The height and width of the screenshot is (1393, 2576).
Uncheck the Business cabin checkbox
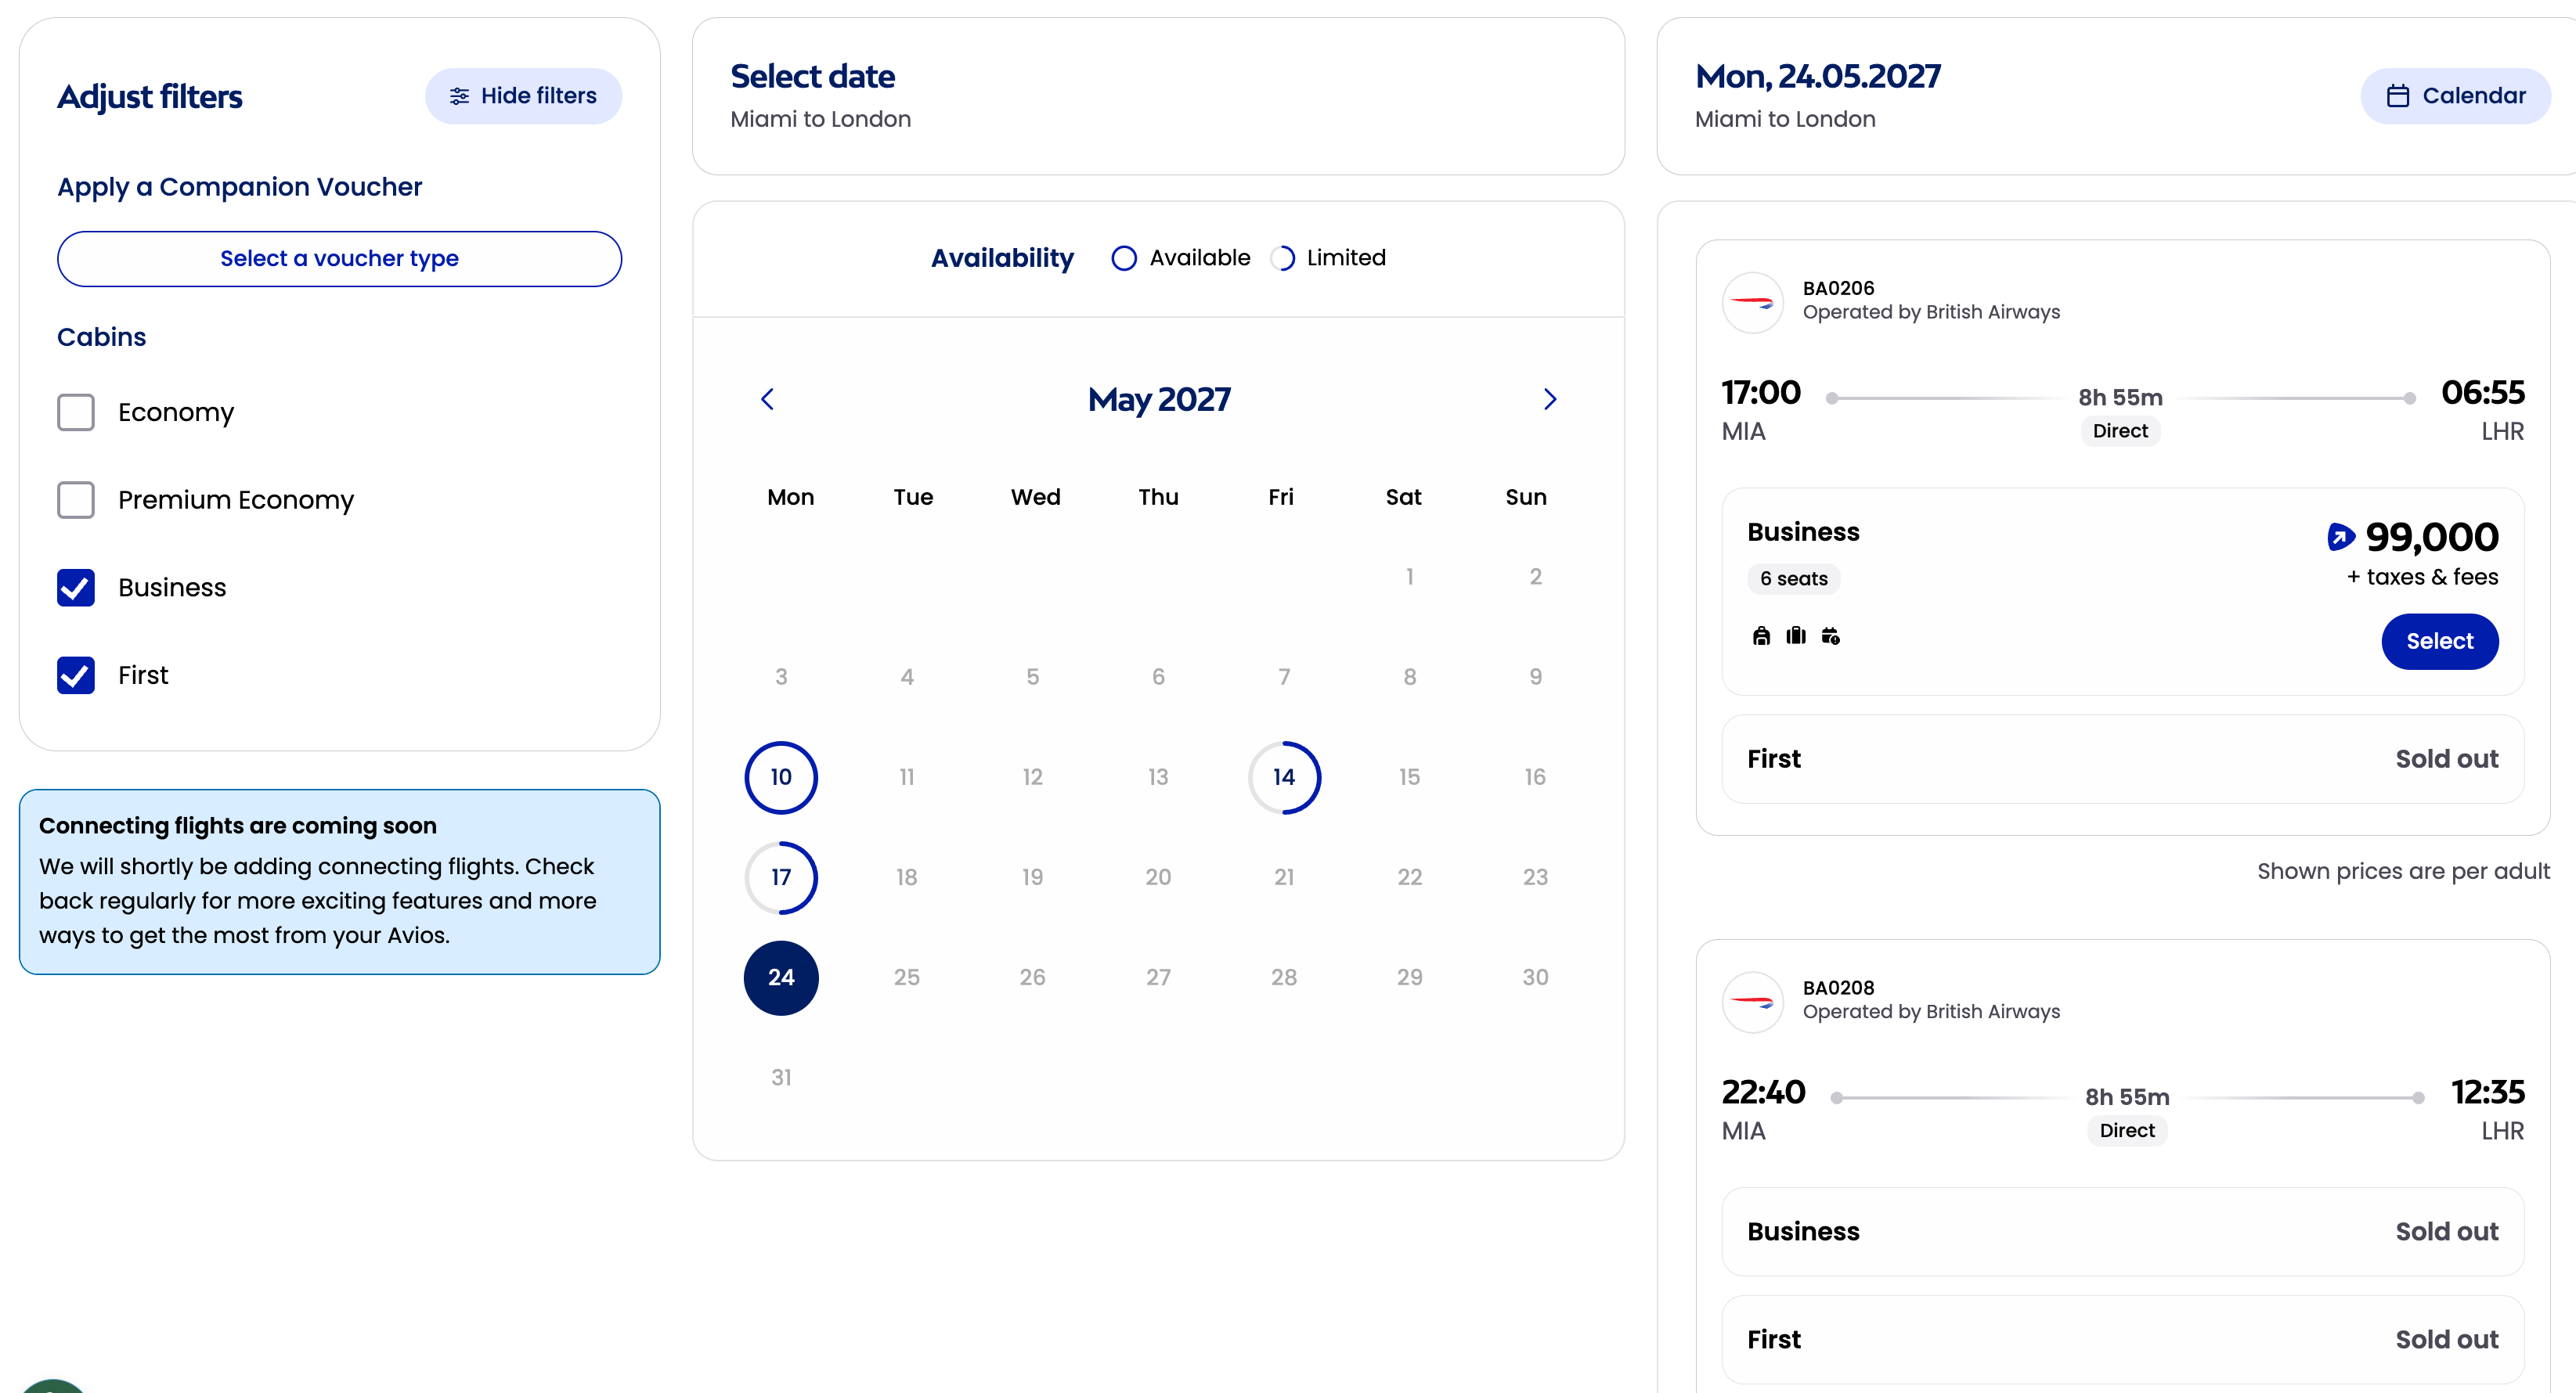pyautogui.click(x=76, y=588)
